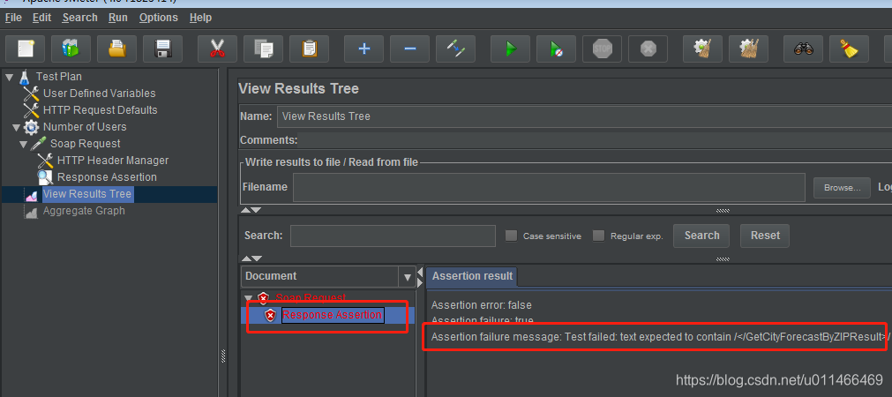Image resolution: width=892 pixels, height=397 pixels.
Task: Click the Name input field
Action: click(584, 116)
